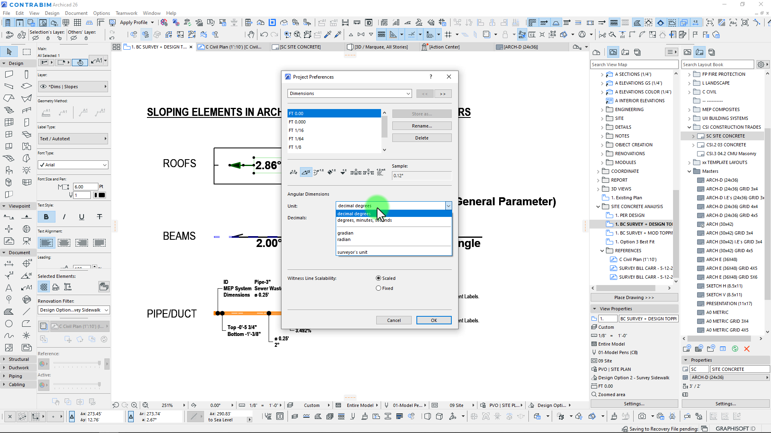771x433 pixels.
Task: Toggle Bold text style
Action: pyautogui.click(x=46, y=217)
